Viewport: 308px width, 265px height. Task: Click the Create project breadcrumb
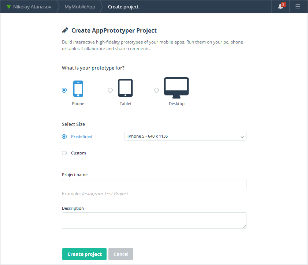coord(123,7)
